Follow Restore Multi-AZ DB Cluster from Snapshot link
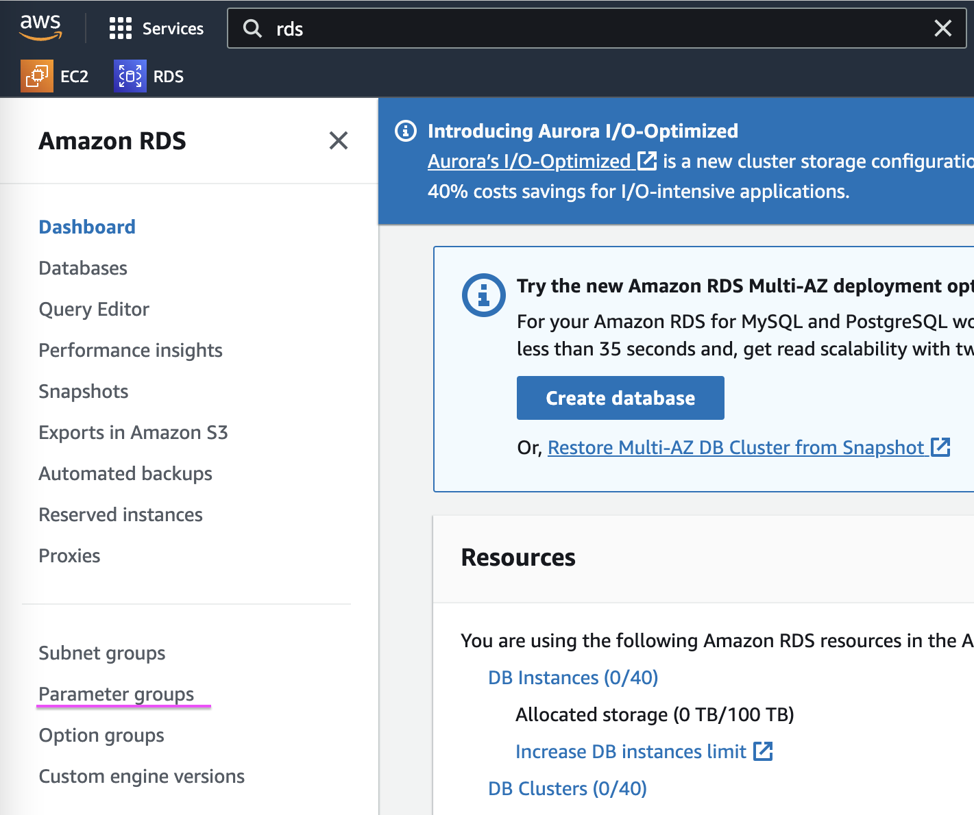This screenshot has height=815, width=974. click(x=736, y=447)
